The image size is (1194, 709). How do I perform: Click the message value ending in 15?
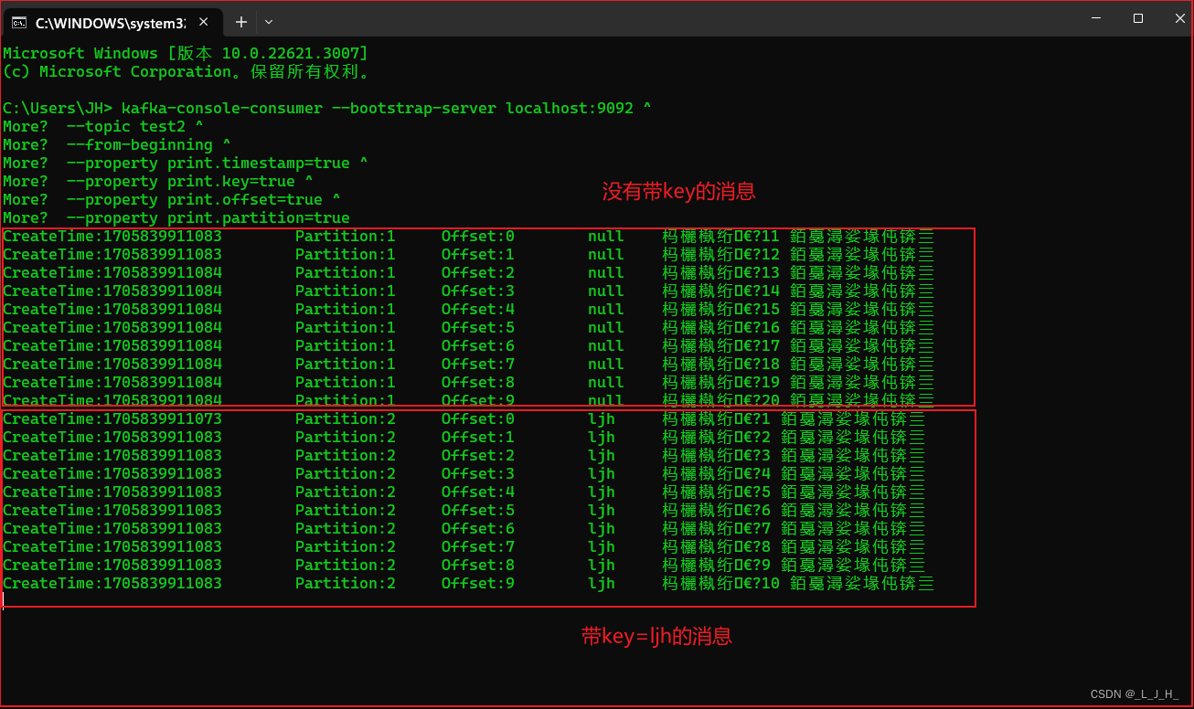[798, 309]
